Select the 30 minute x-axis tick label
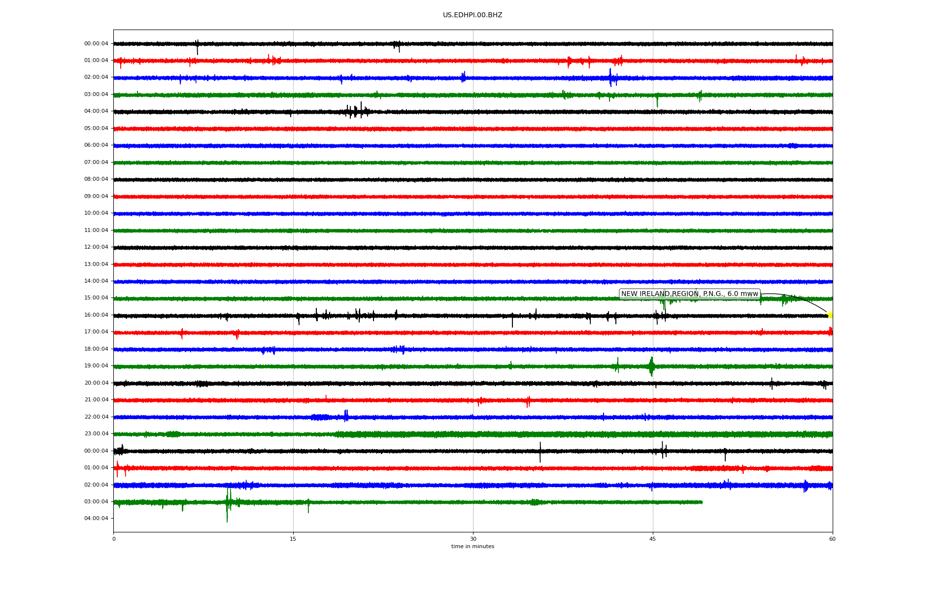Image resolution: width=946 pixels, height=591 pixels. pyautogui.click(x=473, y=539)
